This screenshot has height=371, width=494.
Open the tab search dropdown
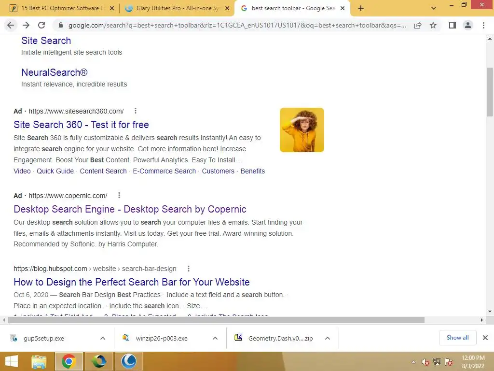pyautogui.click(x=434, y=8)
